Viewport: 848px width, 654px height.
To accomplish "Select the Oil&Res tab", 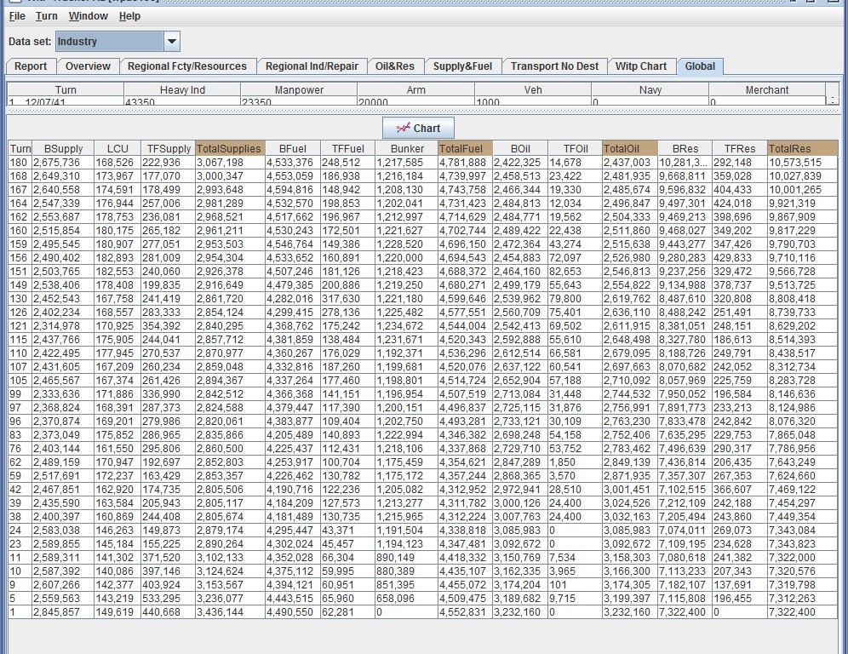I will (395, 66).
